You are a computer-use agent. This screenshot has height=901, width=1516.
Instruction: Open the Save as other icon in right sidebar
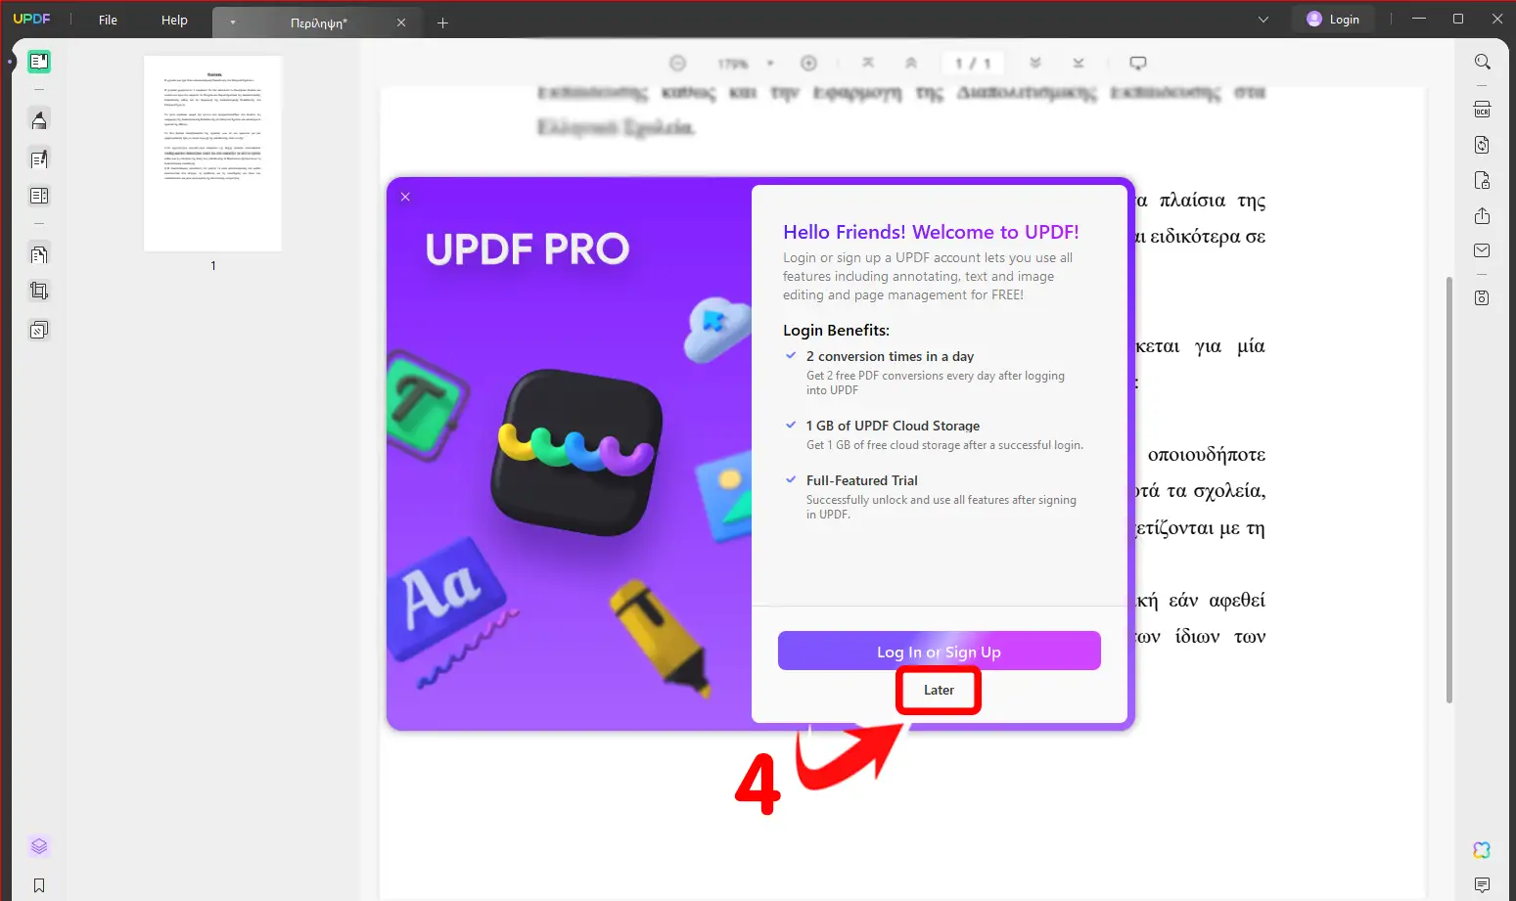(1483, 297)
